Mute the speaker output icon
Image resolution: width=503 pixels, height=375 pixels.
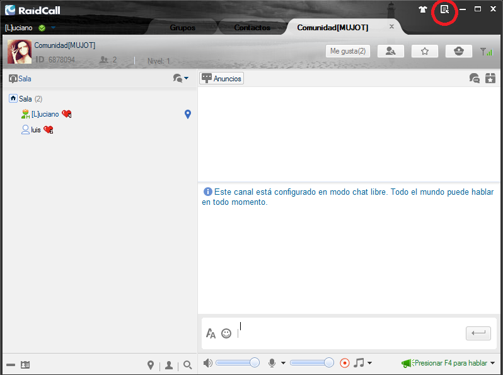pyautogui.click(x=208, y=363)
